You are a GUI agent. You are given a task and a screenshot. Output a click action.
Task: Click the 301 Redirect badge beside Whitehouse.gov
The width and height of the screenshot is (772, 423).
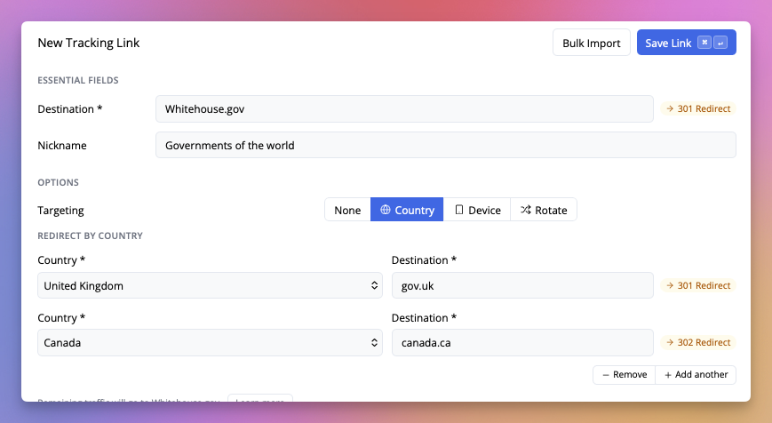click(x=698, y=109)
